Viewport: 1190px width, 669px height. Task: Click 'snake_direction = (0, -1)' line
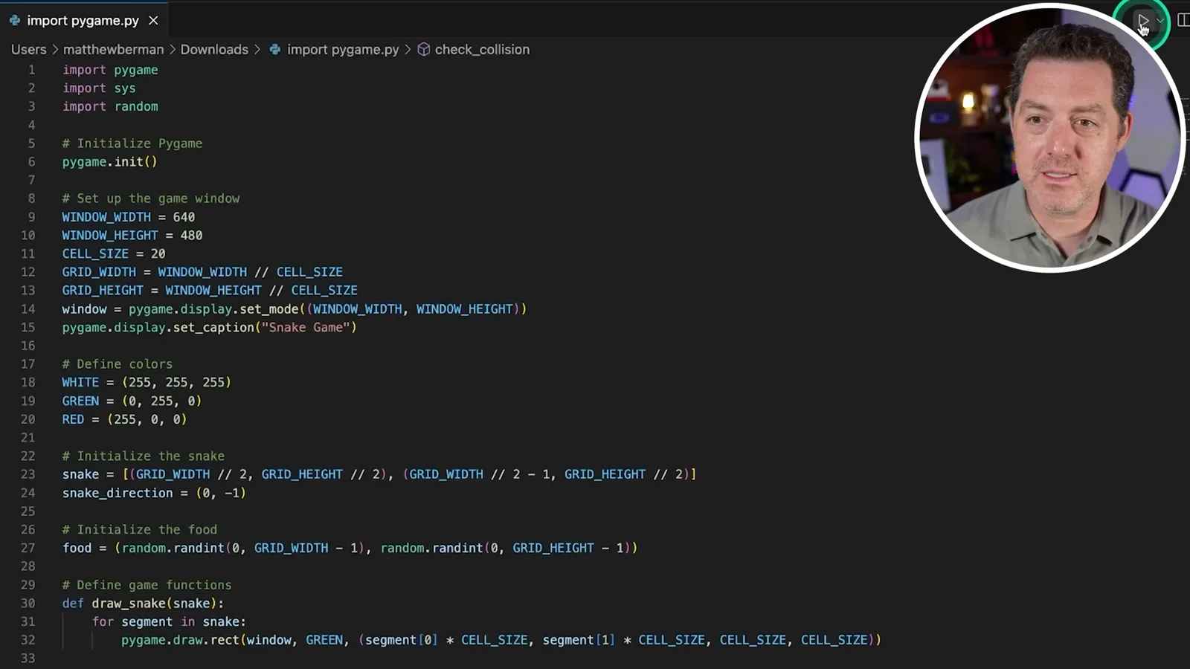coord(154,494)
